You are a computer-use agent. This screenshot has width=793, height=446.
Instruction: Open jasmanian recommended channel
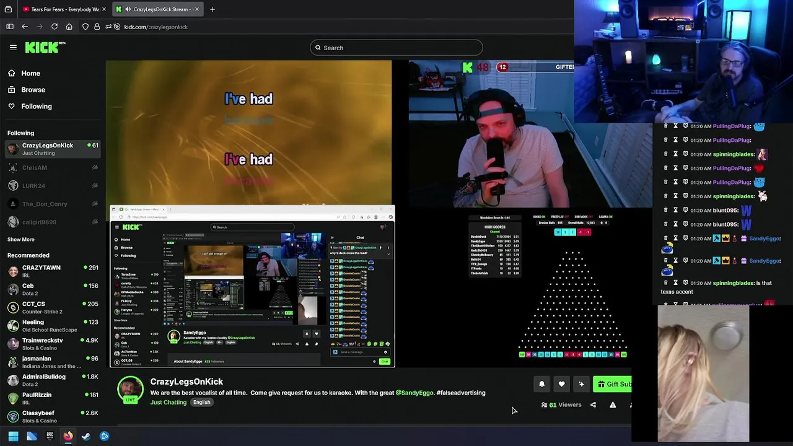pyautogui.click(x=52, y=362)
